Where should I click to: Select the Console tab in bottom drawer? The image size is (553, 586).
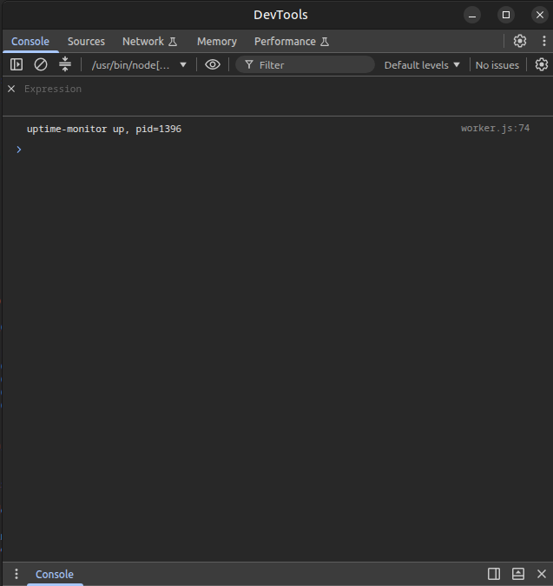pyautogui.click(x=55, y=574)
